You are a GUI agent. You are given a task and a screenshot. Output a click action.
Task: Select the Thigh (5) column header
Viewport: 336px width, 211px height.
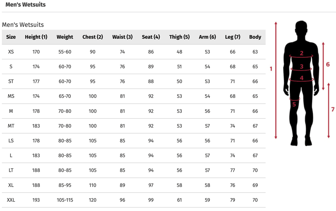[179, 37]
